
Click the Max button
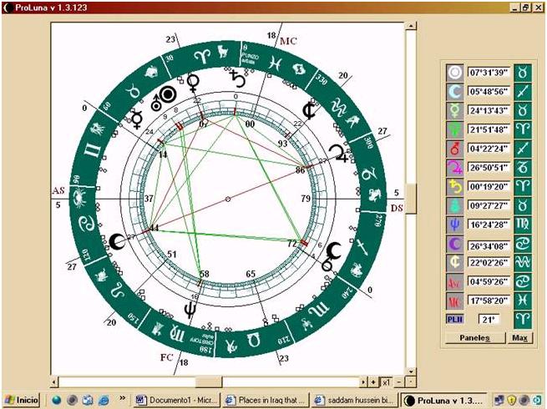tap(520, 338)
